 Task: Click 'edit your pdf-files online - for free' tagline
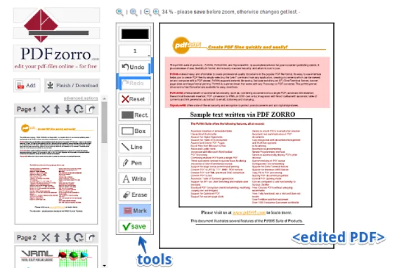coord(56,66)
